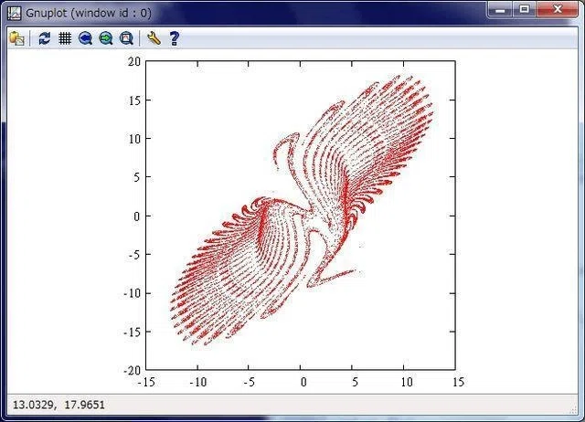
Task: Click the window resize grip in status bar
Action: pyautogui.click(x=573, y=409)
